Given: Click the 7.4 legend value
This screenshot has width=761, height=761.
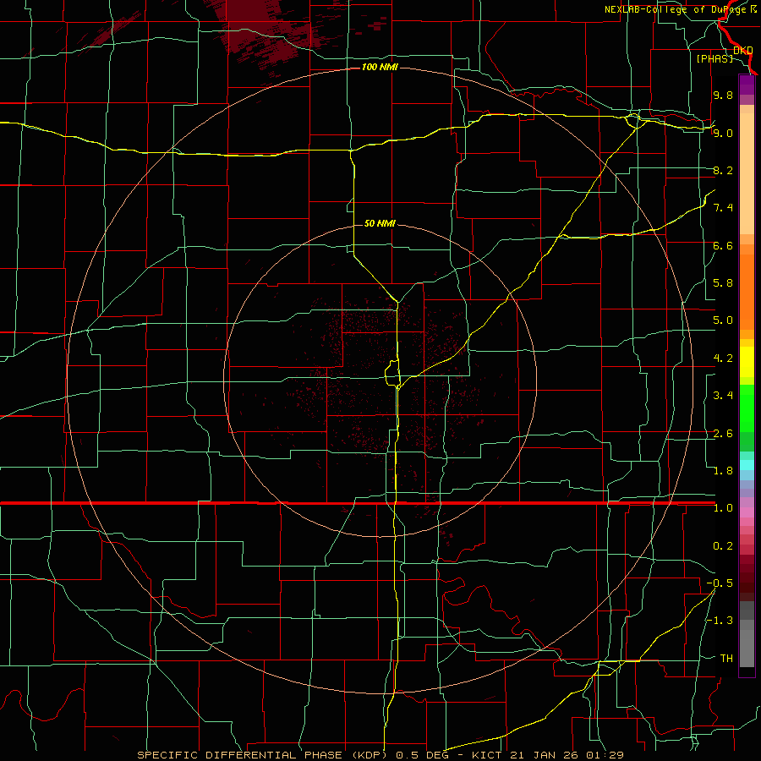Looking at the screenshot, I should (x=723, y=208).
